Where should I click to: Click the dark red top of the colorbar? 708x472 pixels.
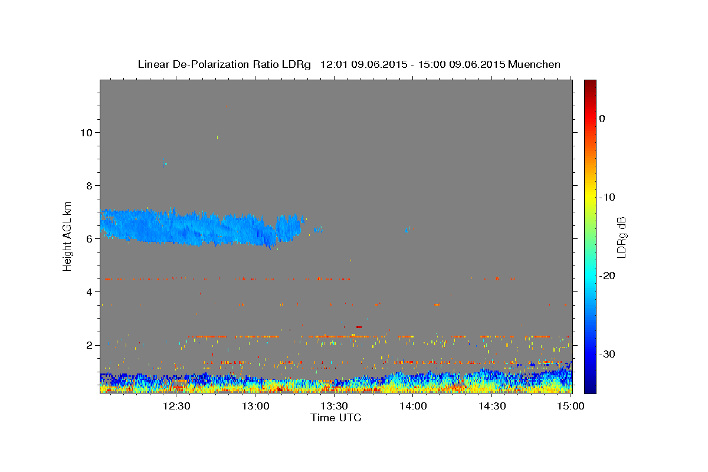(x=590, y=86)
